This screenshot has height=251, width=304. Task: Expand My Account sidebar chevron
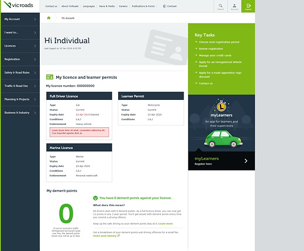point(35,19)
